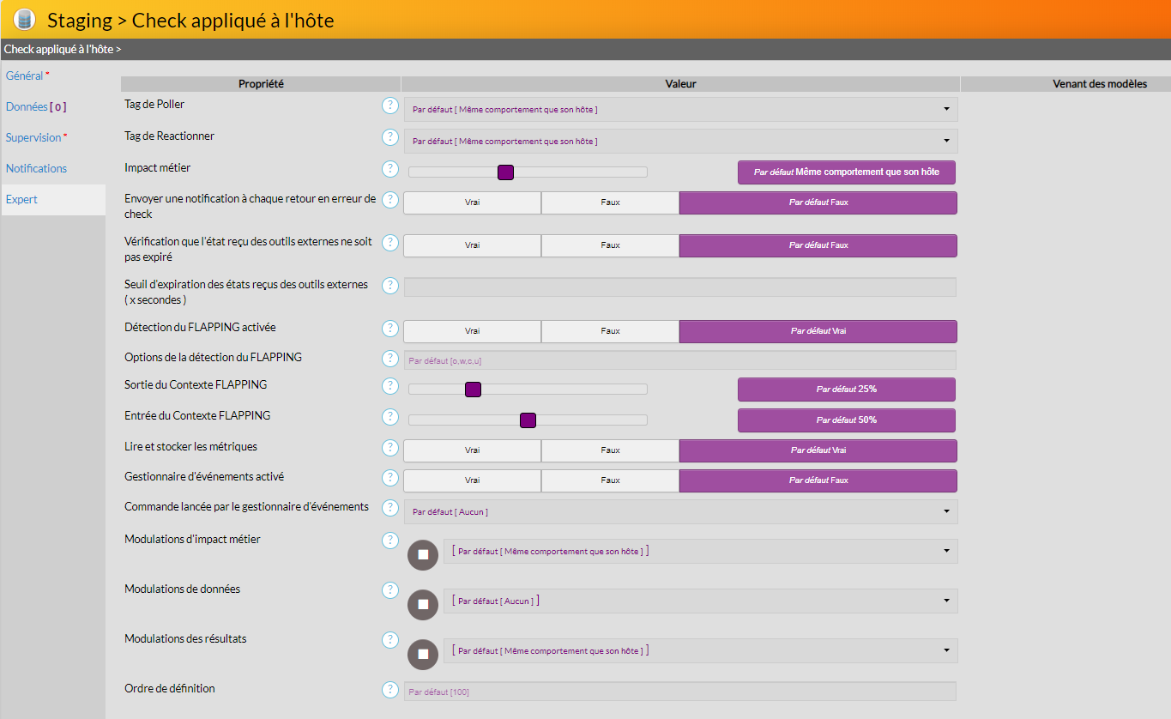The width and height of the screenshot is (1171, 719).
Task: Click Par défaut Même comportement button for Impact métier
Action: (846, 172)
